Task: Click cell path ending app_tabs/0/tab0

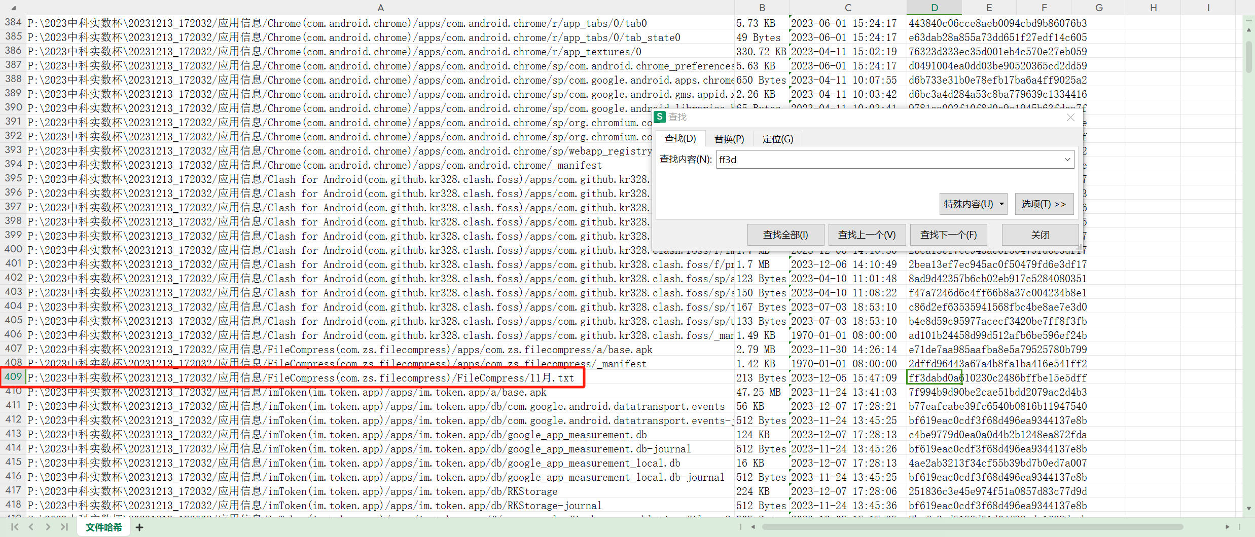Action: [380, 23]
